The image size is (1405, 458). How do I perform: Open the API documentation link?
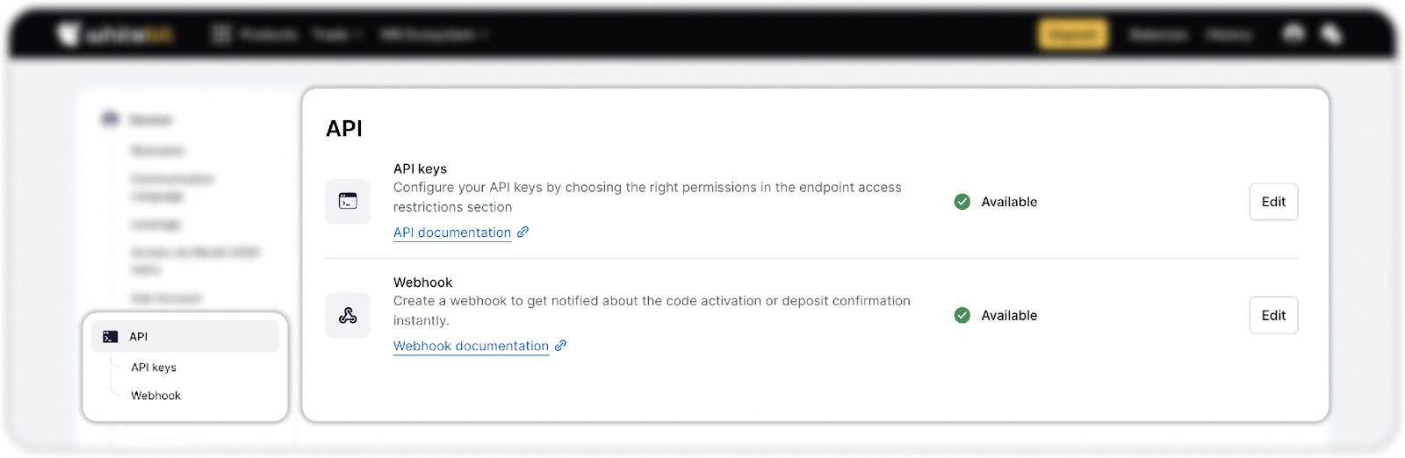click(x=452, y=233)
